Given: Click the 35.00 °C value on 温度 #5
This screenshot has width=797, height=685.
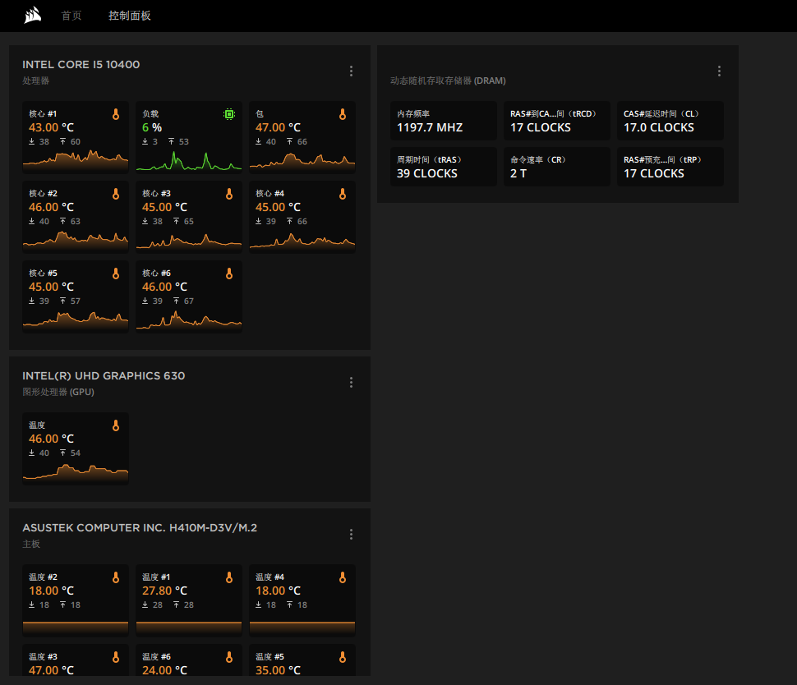Looking at the screenshot, I should [278, 670].
